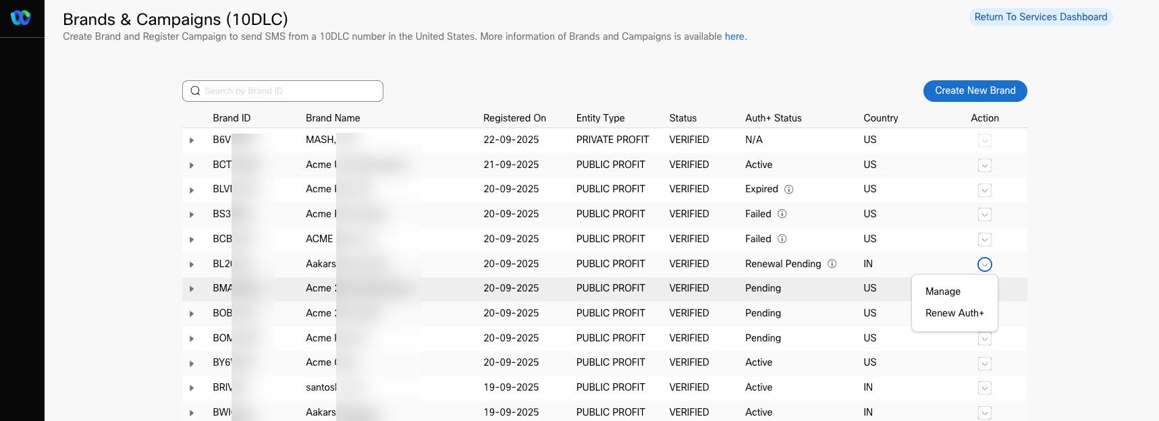
Task: Click the search magnifier icon
Action: 195,90
